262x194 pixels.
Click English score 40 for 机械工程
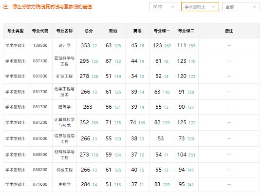[x=134, y=170]
